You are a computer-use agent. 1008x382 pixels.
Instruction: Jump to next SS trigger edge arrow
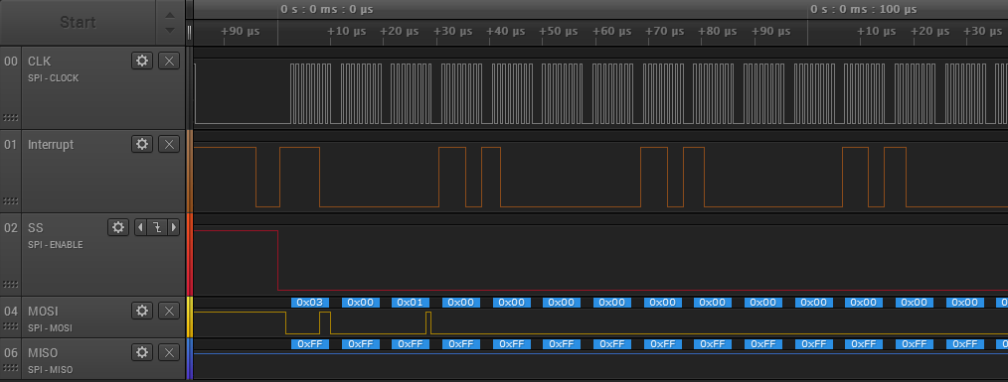pyautogui.click(x=173, y=227)
